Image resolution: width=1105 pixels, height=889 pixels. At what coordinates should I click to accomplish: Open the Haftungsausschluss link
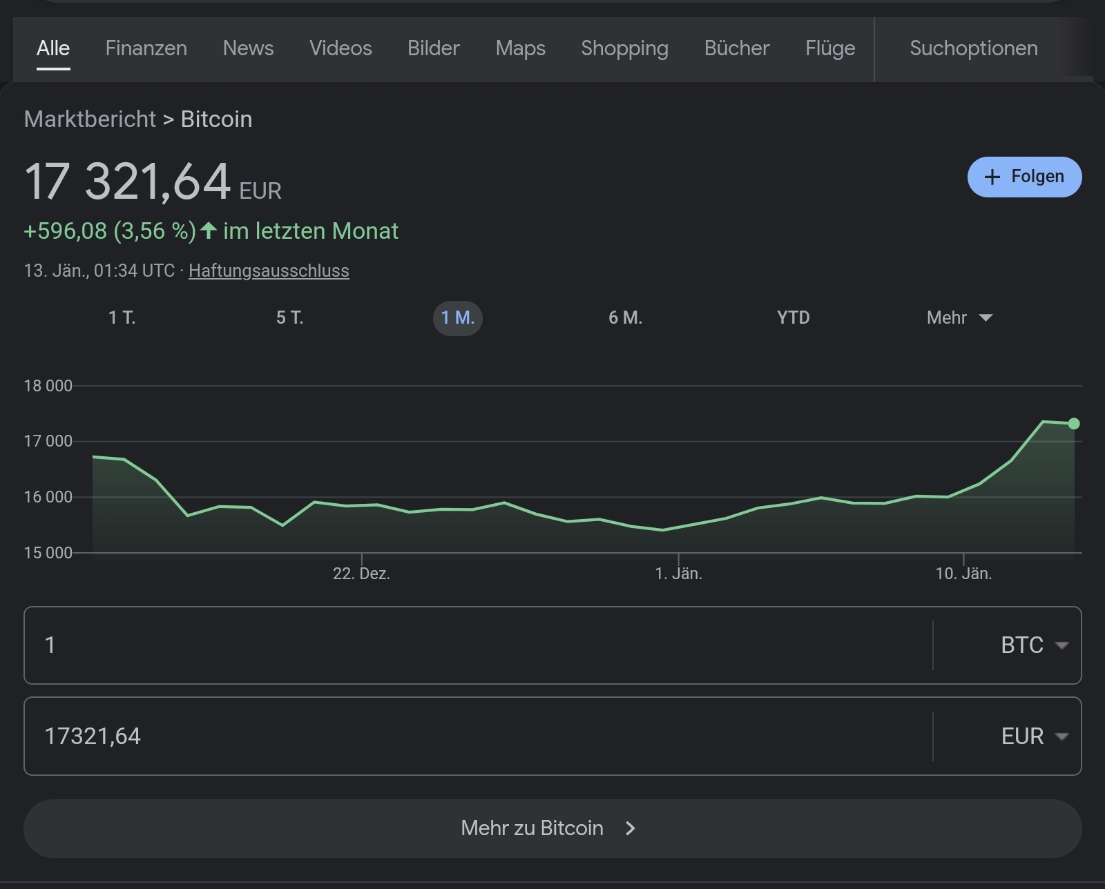click(x=269, y=271)
